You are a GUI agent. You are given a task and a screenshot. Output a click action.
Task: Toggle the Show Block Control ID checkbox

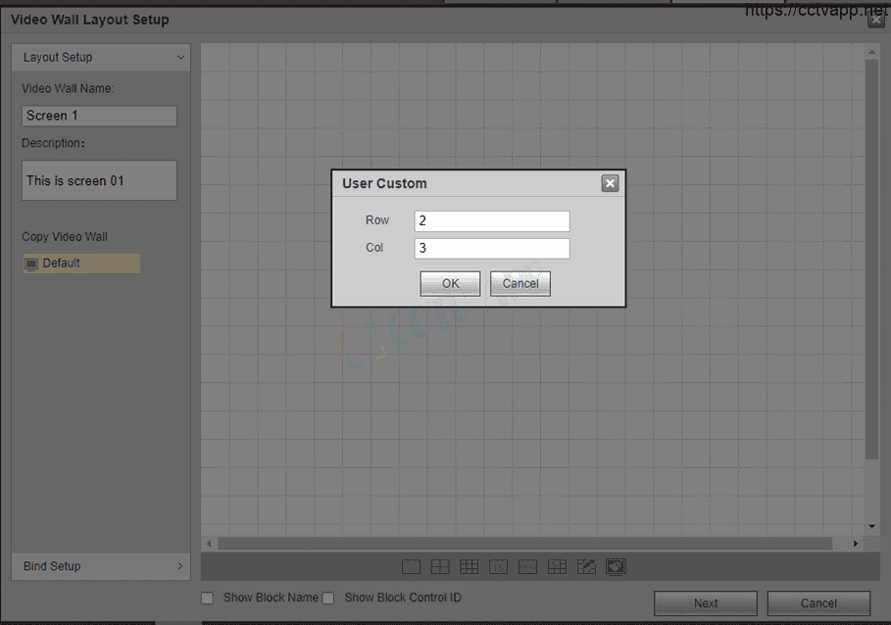pyautogui.click(x=329, y=598)
